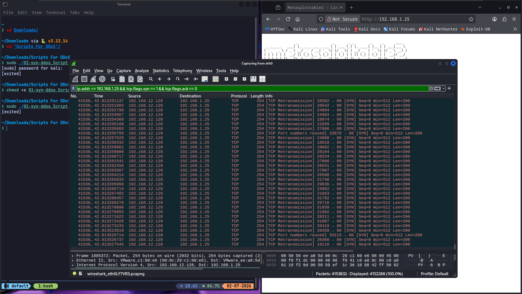This screenshot has width=522, height=294.
Task: Click Profile: Default in status bar
Action: click(434, 274)
